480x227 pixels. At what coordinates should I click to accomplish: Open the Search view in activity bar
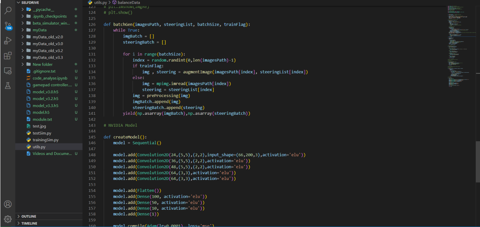pos(8,10)
